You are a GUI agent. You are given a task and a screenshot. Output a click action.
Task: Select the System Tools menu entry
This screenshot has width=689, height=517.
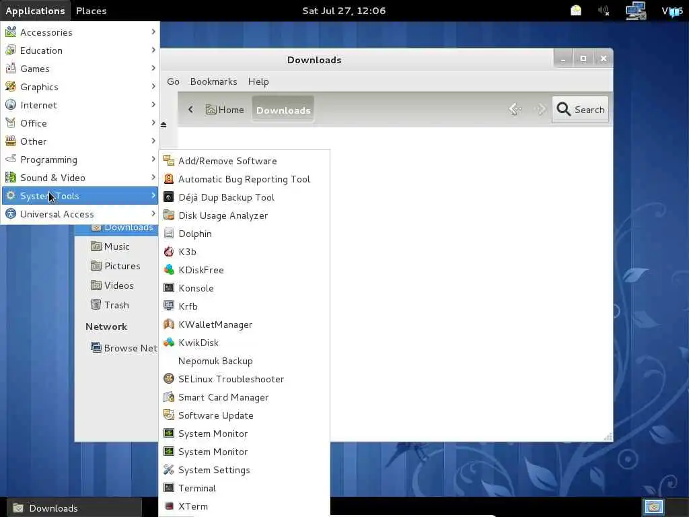pos(80,196)
